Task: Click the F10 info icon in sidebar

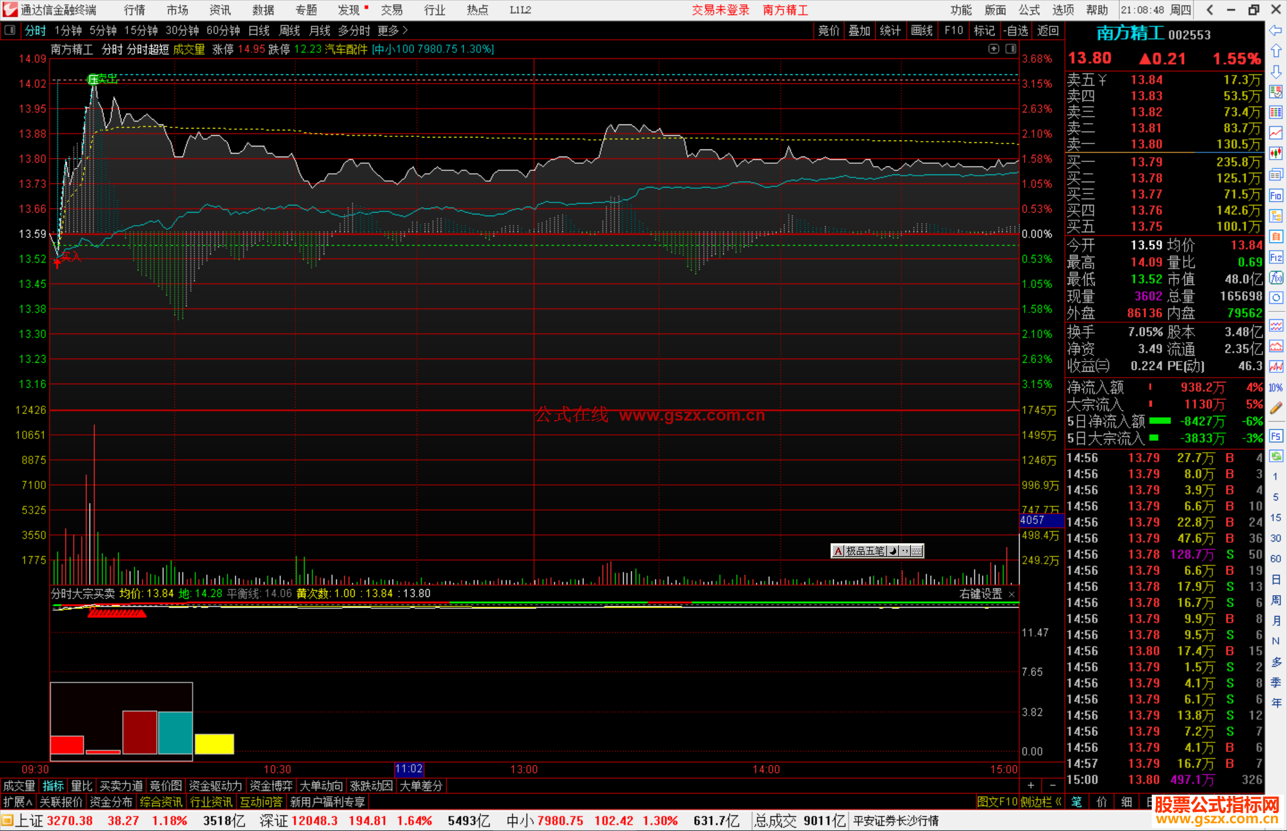Action: 1276,195
